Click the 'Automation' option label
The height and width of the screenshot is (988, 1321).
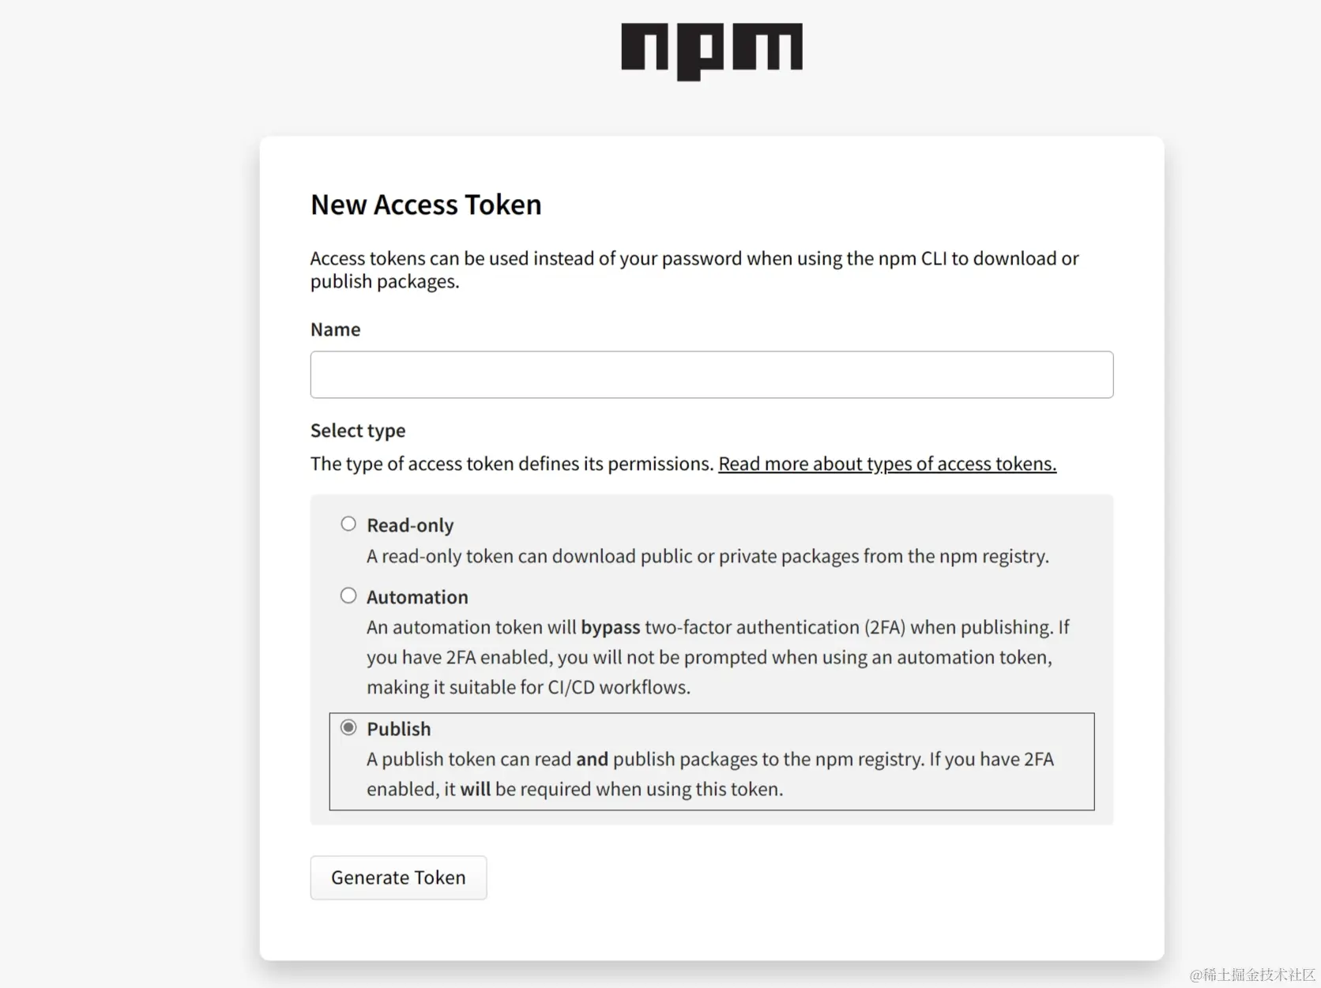point(417,597)
